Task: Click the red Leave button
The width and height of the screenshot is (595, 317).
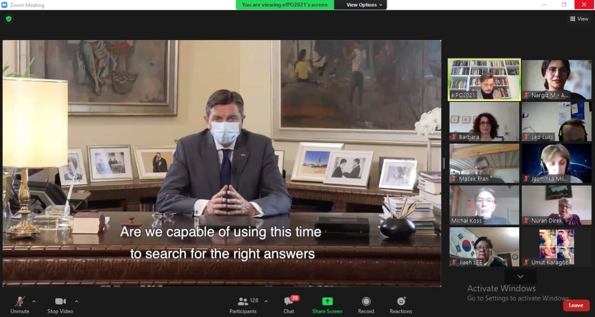Action: (x=576, y=305)
